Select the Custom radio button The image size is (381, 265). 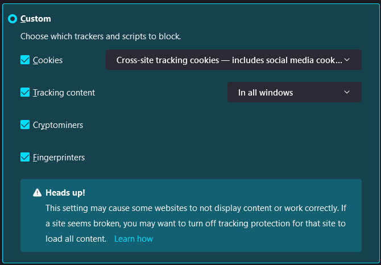(x=13, y=19)
